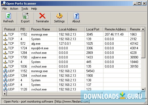This screenshot has width=148, height=105.
Task: Click PID 1128
Action: [x=24, y=89]
